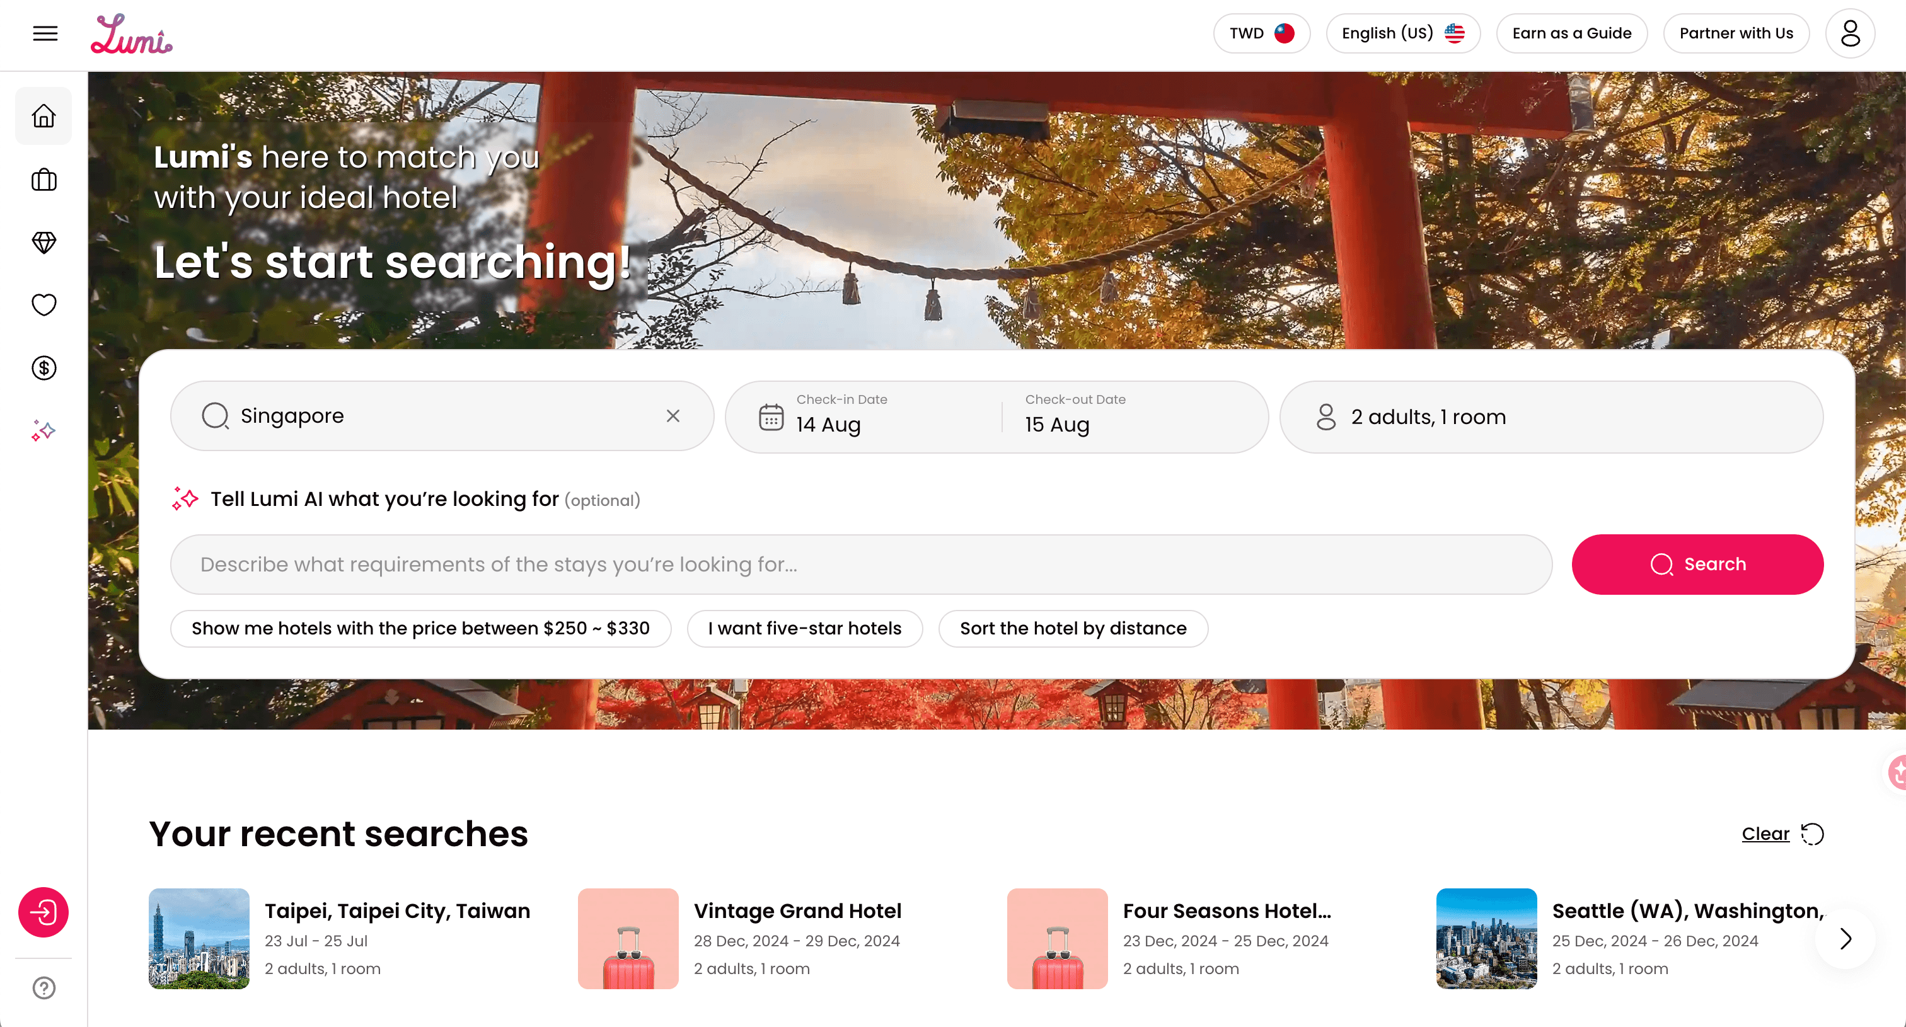Select I want five-star hotels suggestion
The image size is (1906, 1027).
[x=804, y=628]
